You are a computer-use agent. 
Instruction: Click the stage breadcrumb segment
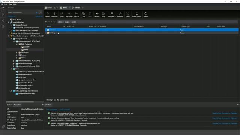click(67, 22)
